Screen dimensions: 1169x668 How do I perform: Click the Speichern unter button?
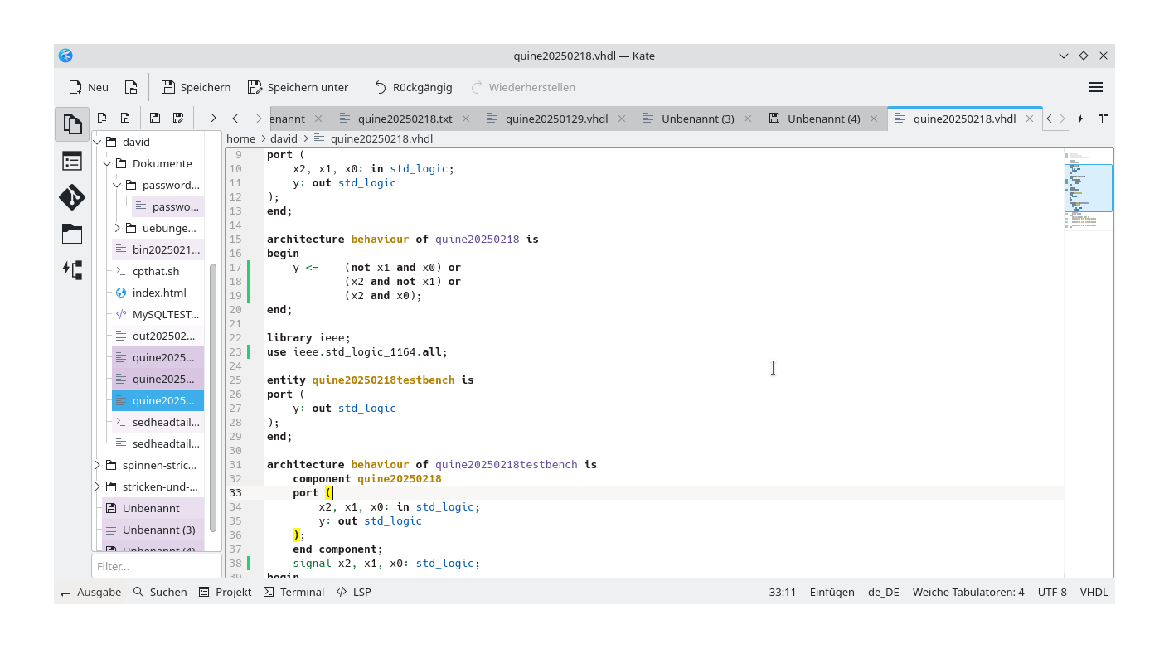coord(298,87)
